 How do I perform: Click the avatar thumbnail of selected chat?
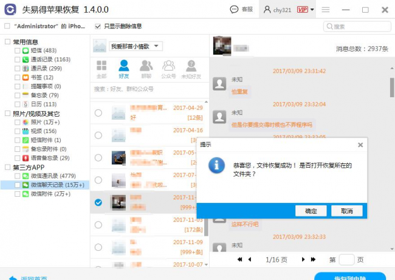(x=118, y=202)
